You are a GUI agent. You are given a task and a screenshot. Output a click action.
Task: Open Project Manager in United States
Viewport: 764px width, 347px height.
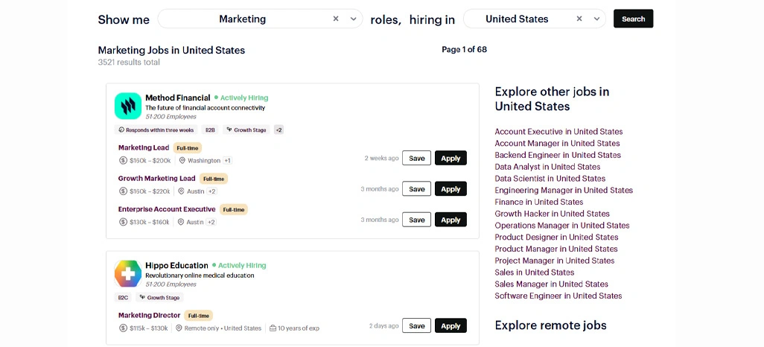point(555,261)
